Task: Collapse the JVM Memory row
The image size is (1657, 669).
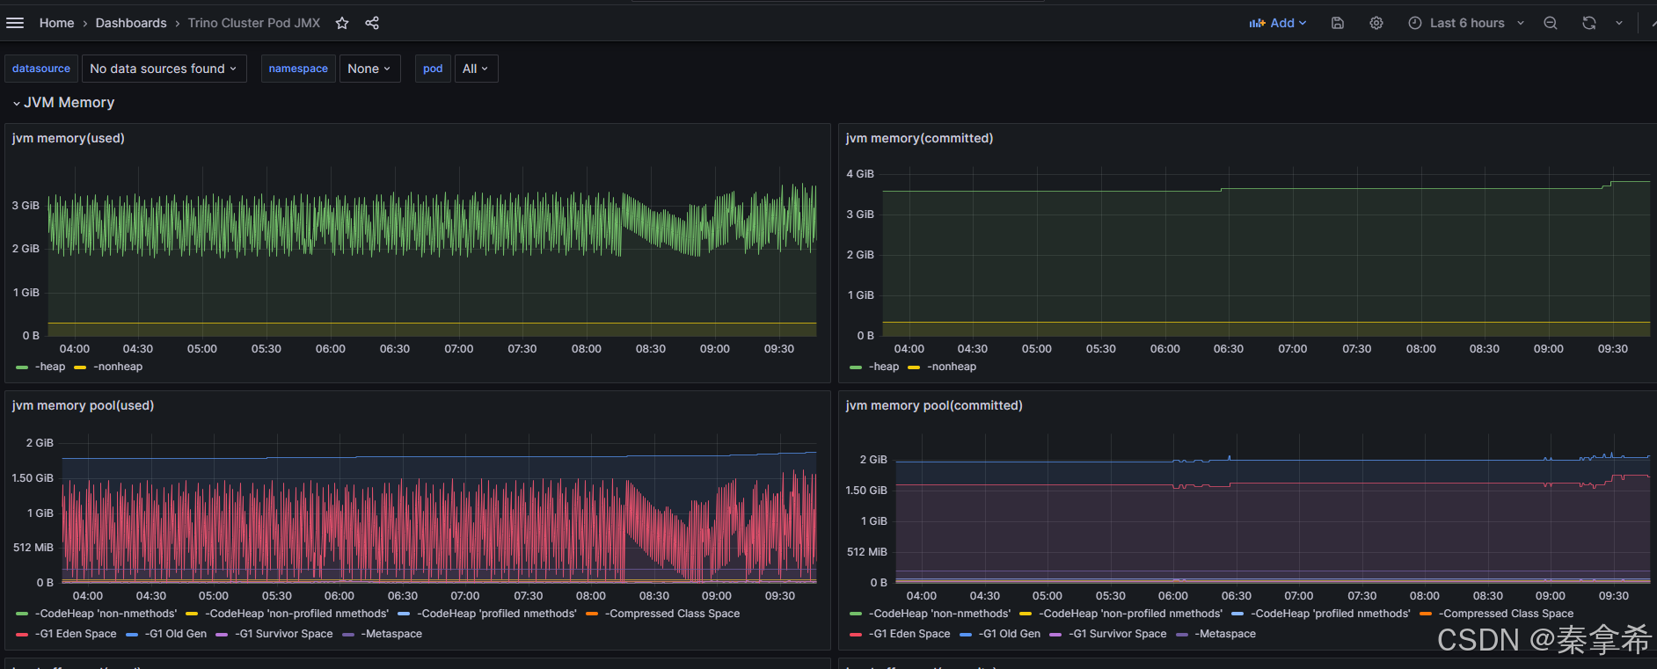Action: 63,103
